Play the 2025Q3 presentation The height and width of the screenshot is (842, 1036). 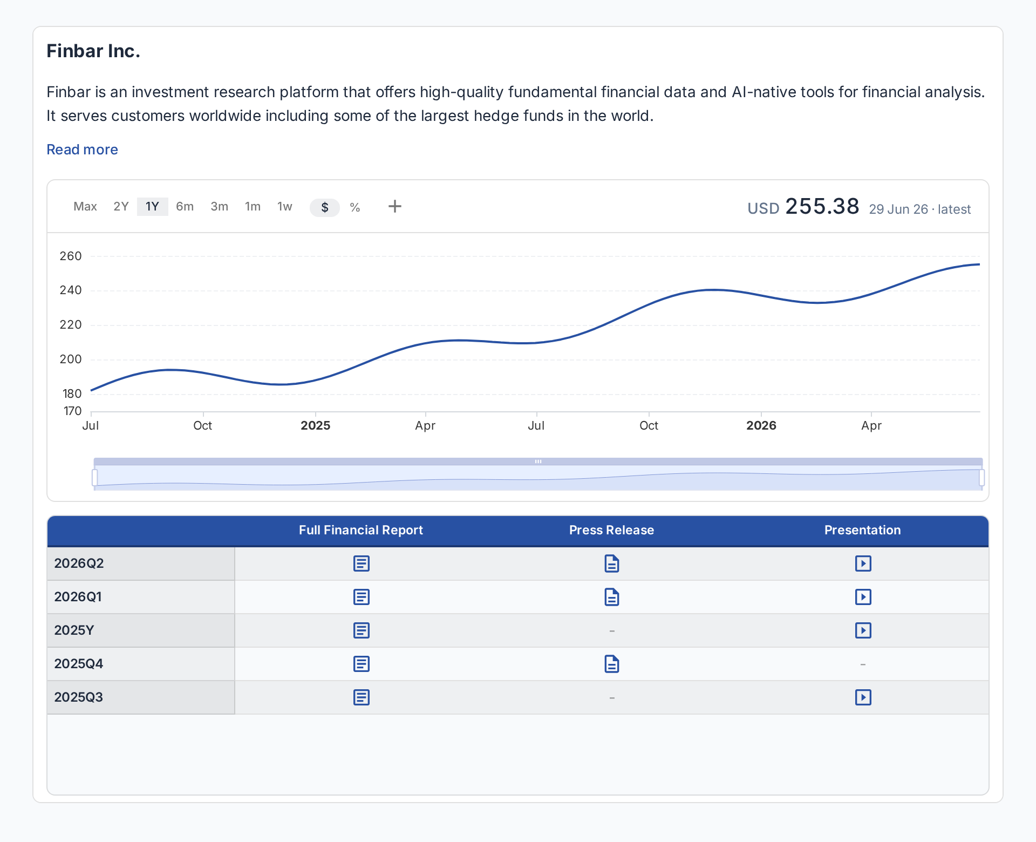coord(863,697)
